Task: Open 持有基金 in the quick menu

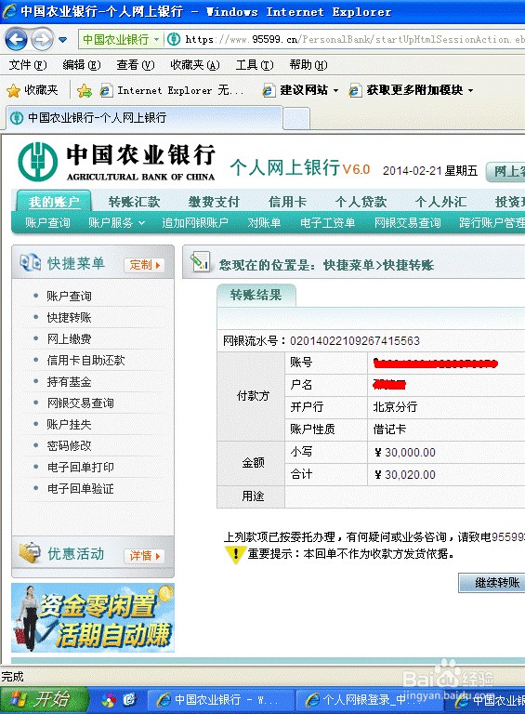Action: 69,381
